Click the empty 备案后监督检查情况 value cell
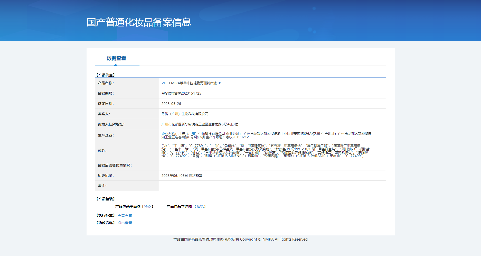This screenshot has height=256, width=481. pyautogui.click(x=272, y=165)
